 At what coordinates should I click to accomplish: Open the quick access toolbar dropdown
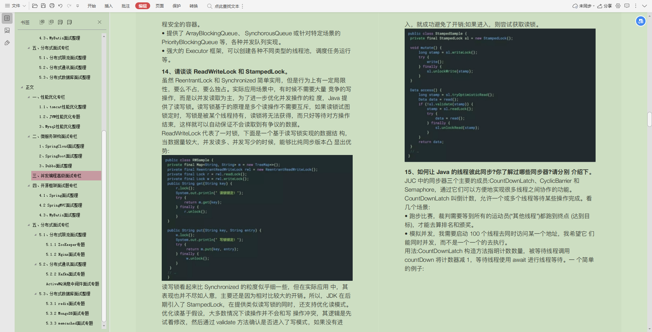pos(77,6)
